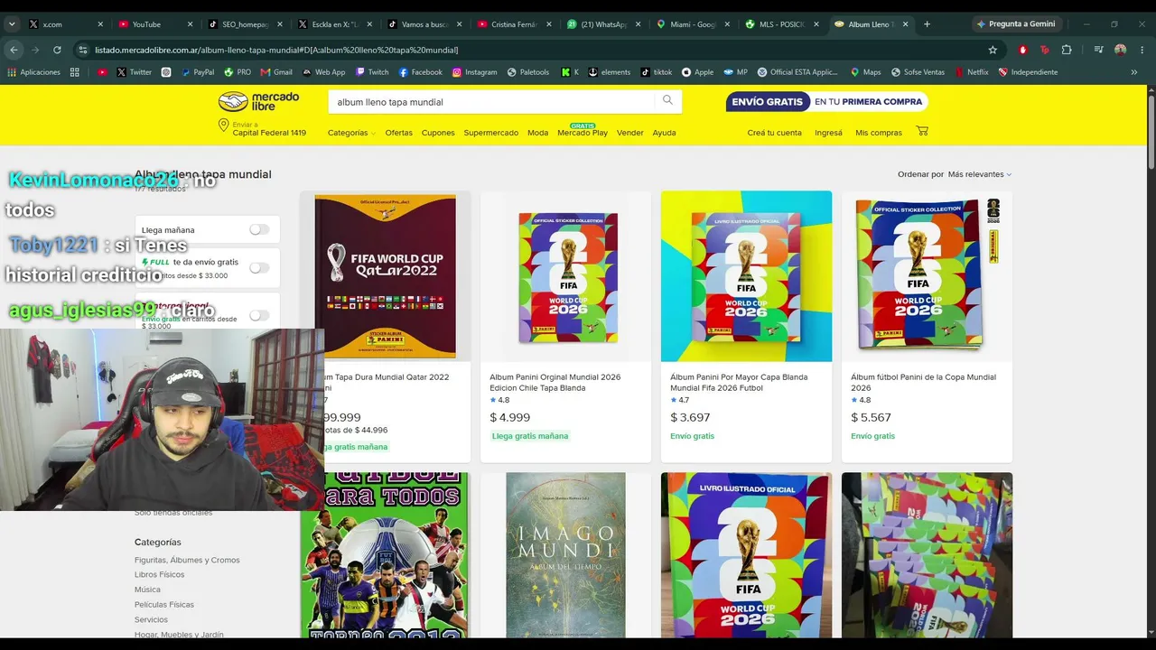The width and height of the screenshot is (1156, 650).
Task: Open the Mis compras link
Action: 879,133
